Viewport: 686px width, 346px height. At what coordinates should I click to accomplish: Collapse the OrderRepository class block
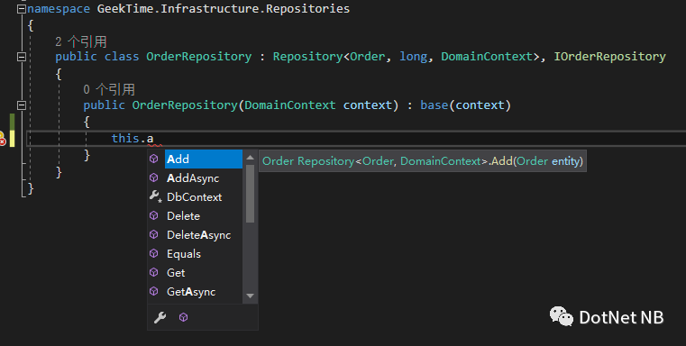pos(21,57)
